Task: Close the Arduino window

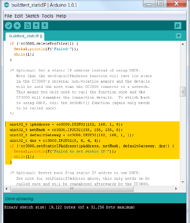Action: click(x=177, y=3)
